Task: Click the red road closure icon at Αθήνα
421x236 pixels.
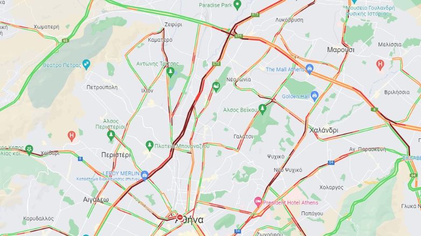Action: click(180, 217)
